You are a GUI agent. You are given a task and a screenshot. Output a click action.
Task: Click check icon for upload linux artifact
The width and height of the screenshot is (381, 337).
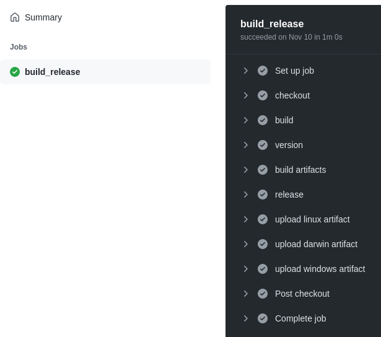pyautogui.click(x=263, y=219)
